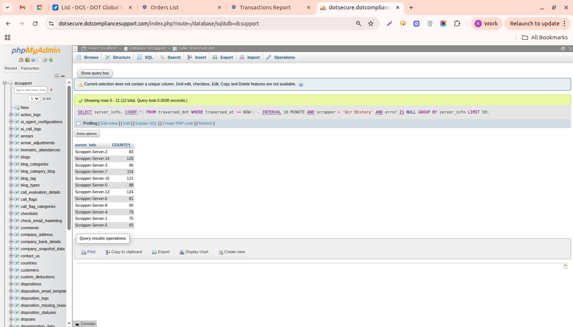The image size is (573, 327).
Task: Expand the action_logs table node
Action: [x=11, y=115]
